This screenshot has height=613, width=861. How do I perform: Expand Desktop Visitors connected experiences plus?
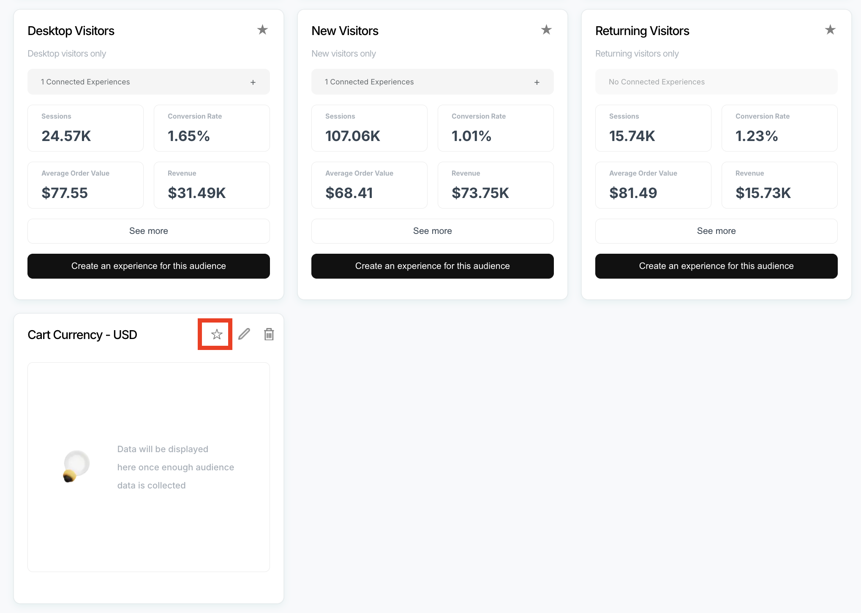pos(253,82)
